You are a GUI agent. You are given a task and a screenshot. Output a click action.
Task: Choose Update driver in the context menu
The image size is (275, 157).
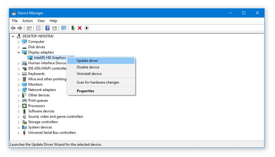[x=101, y=61]
